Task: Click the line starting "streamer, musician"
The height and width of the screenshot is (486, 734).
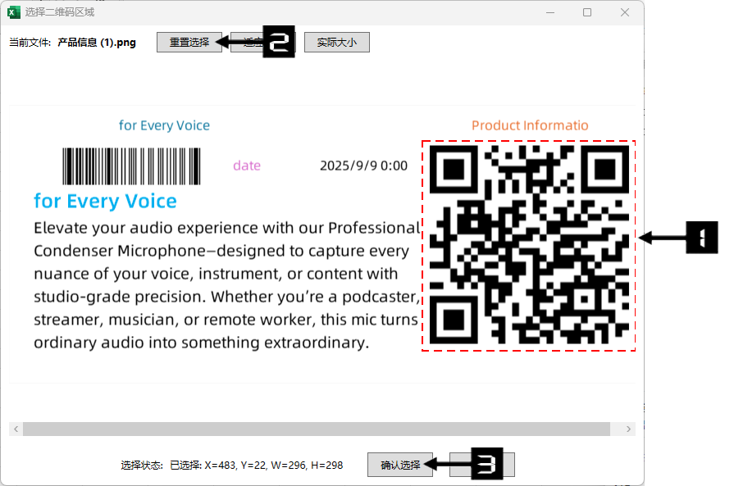Action: 226,320
